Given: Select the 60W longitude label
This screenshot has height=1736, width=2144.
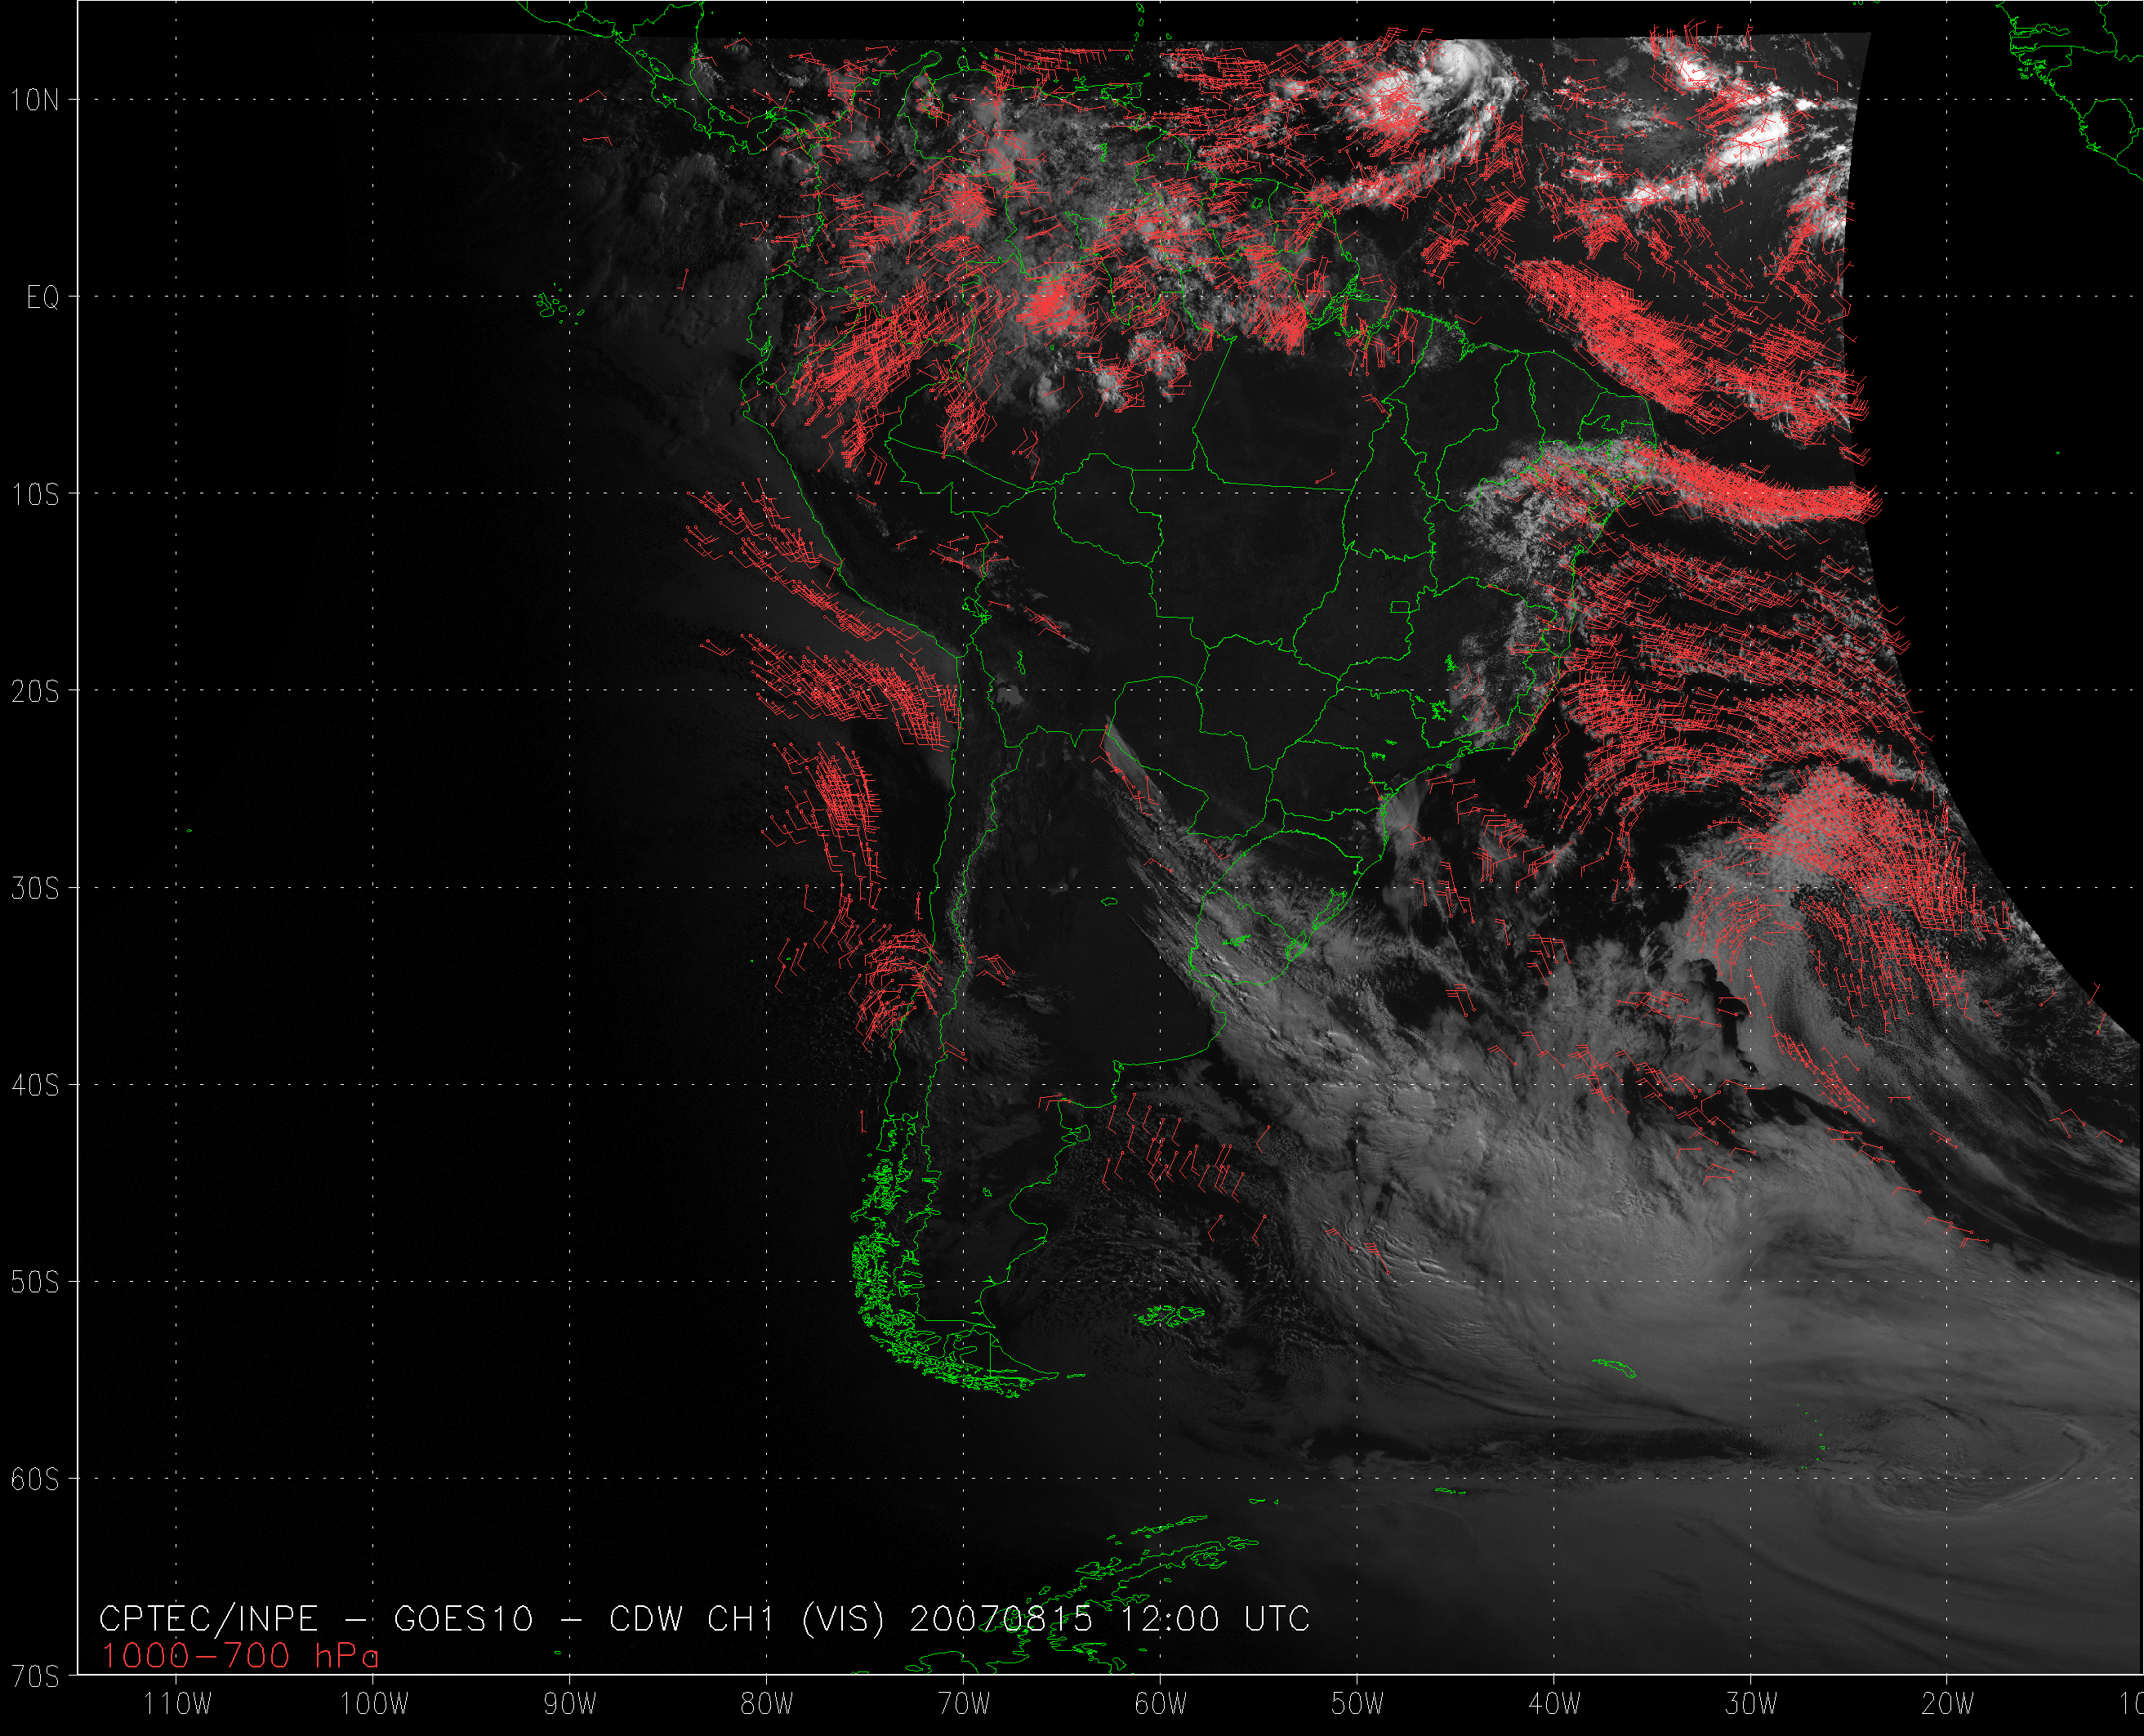Looking at the screenshot, I should [x=1161, y=1704].
